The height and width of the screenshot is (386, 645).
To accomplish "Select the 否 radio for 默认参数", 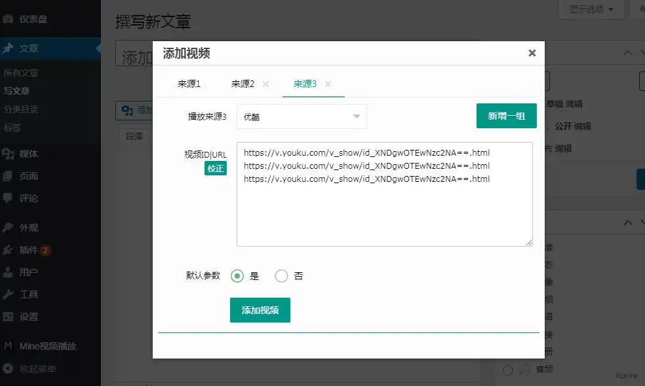I will click(280, 275).
